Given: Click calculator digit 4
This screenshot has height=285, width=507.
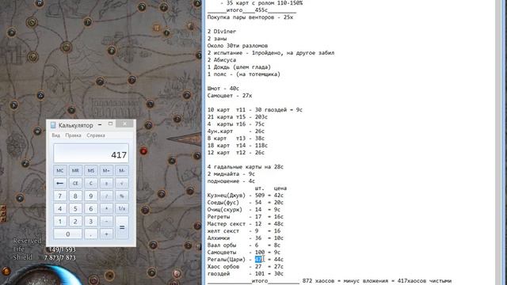Looking at the screenshot, I should (x=60, y=208).
